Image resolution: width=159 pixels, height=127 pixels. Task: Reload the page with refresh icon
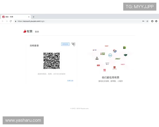coord(11,21)
